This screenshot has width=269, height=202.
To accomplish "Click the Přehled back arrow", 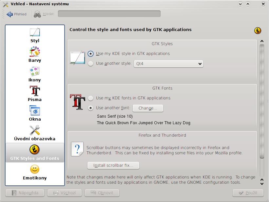I will (16, 14).
